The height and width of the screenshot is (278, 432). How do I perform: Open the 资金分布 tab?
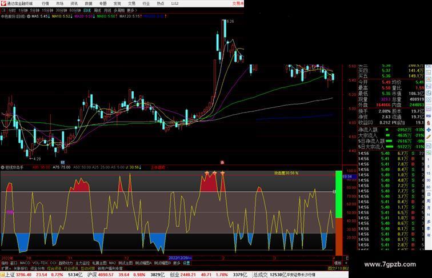38,268
